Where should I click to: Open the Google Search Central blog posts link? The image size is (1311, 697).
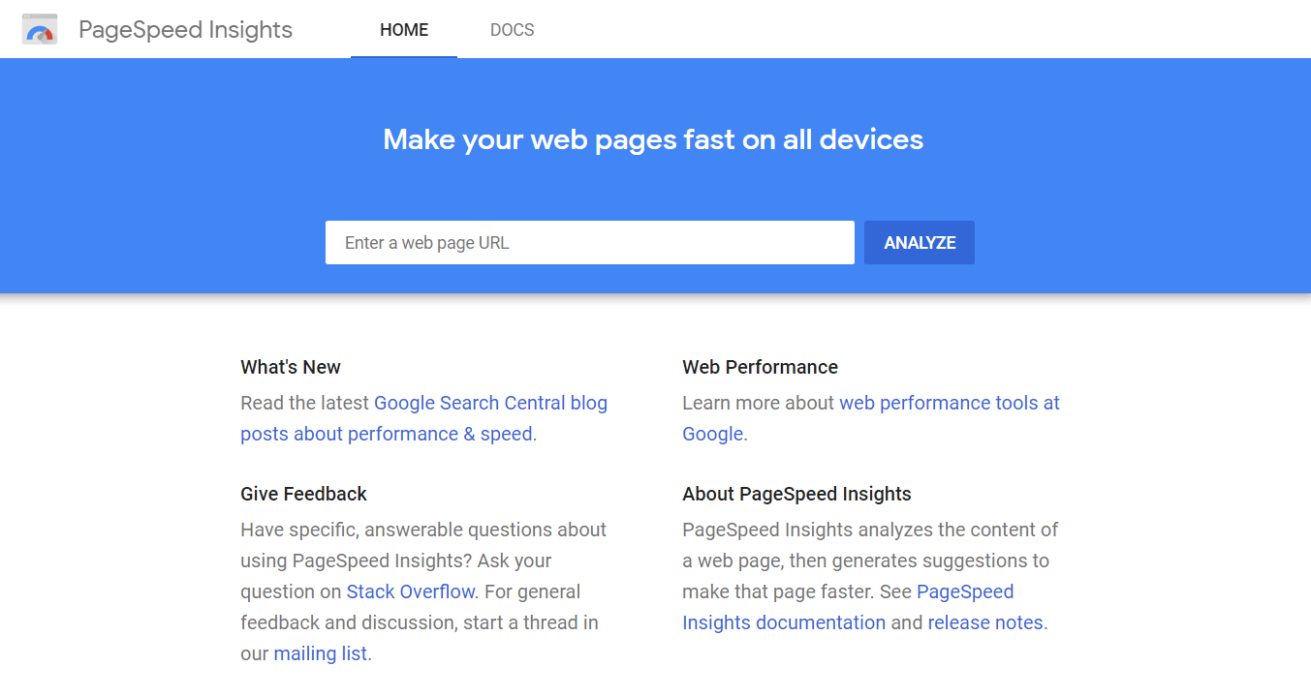click(x=489, y=403)
